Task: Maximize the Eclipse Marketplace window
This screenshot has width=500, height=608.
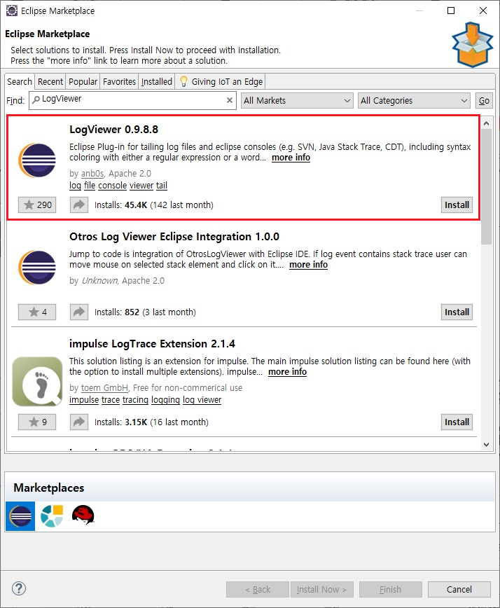Action: pos(451,11)
